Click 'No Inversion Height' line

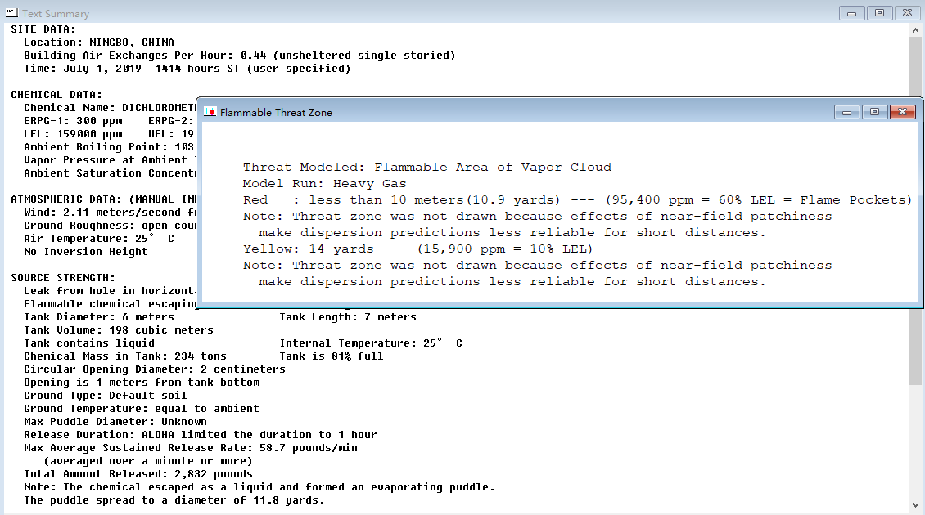(85, 252)
